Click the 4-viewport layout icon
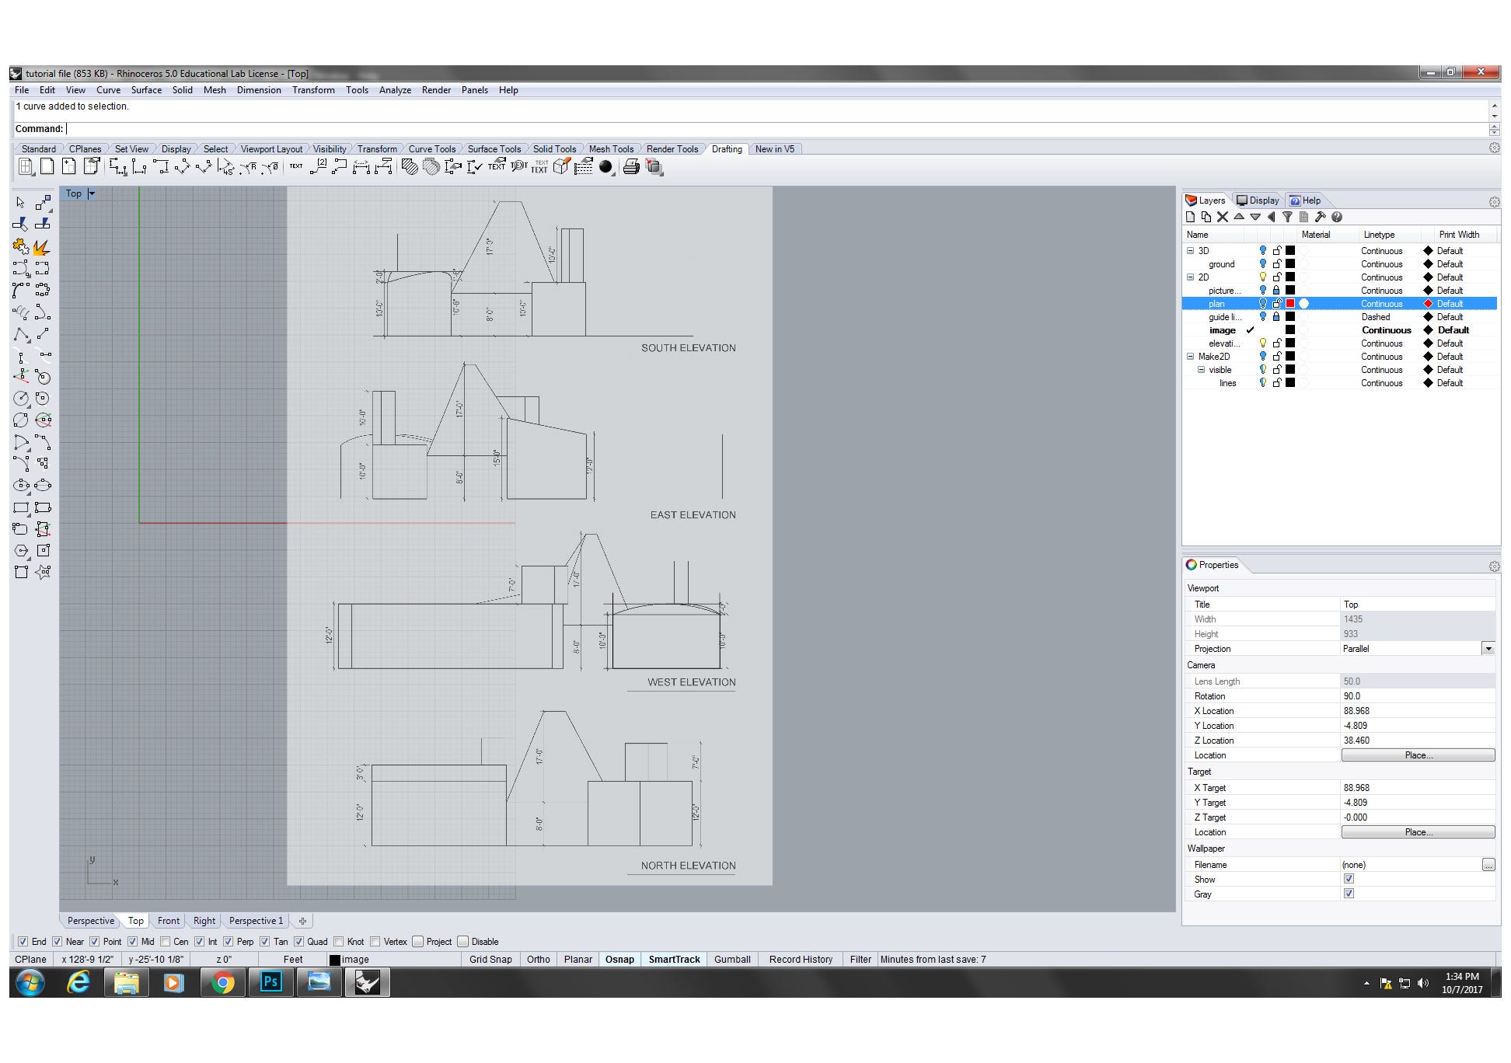Image resolution: width=1511 pixels, height=1063 pixels. 26,166
